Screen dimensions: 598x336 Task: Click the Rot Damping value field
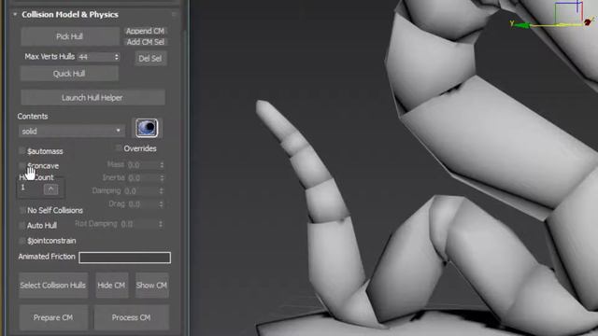(139, 224)
